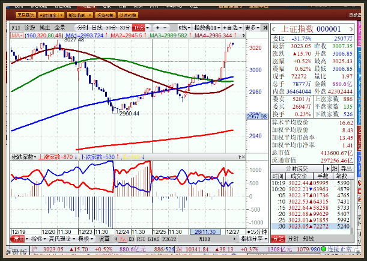Screen dimensions: 367x261
Task: Click the second red icon in right sidebar strip
Action: point(360,191)
